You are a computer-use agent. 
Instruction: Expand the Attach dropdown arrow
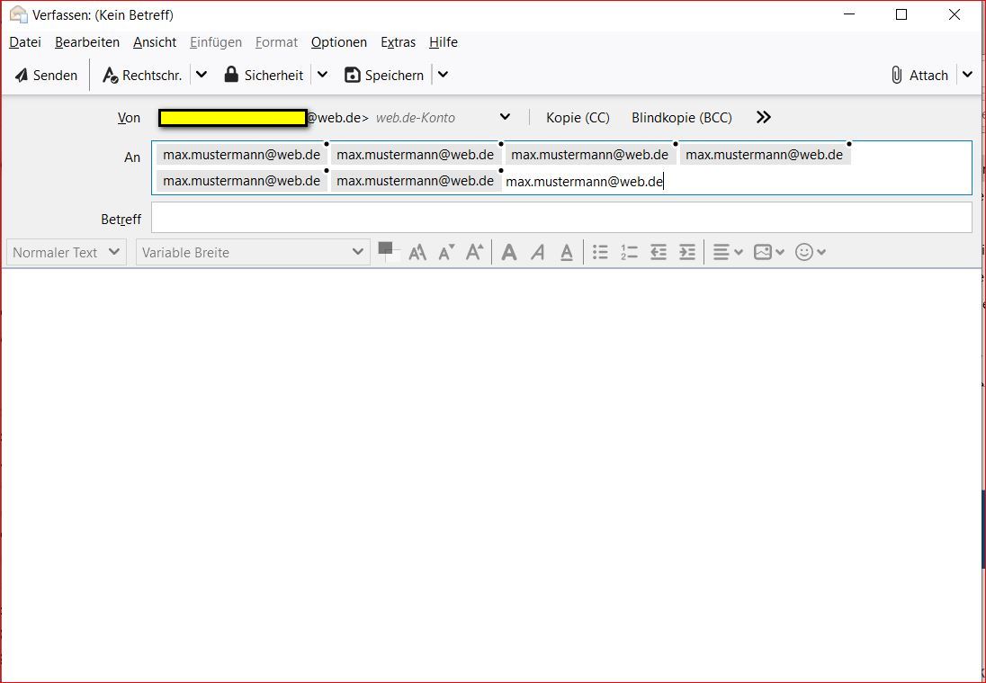point(968,75)
